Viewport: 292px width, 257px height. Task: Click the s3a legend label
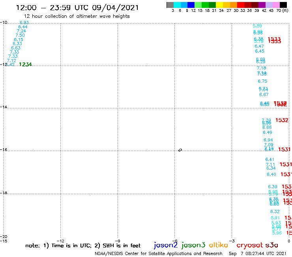pos(271,245)
